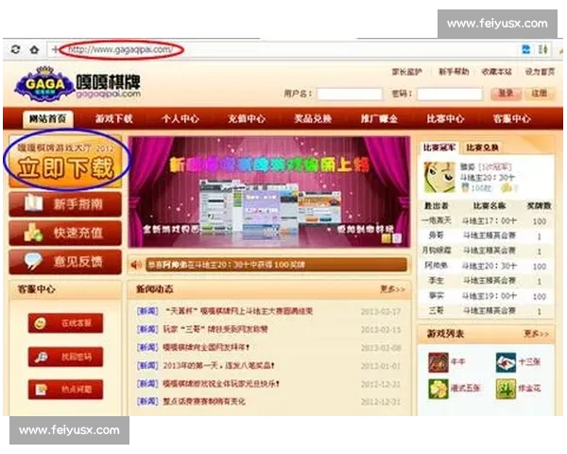Click the browser refresh icon
This screenshot has width=567, height=454.
click(15, 49)
